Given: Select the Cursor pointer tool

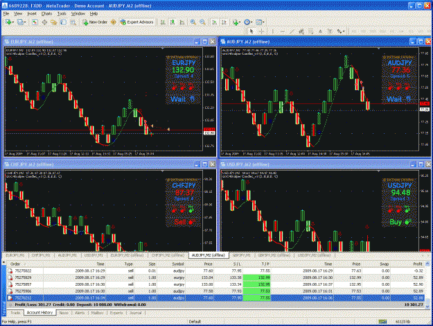Looking at the screenshot, I should [x=251, y=31].
